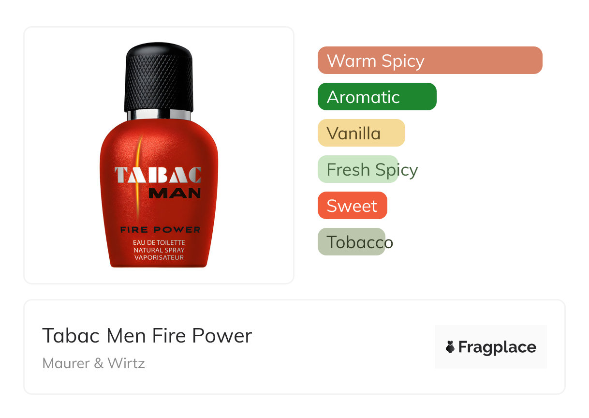Click the MAN text on the bottle
Image resolution: width=589 pixels, height=418 pixels.
175,194
